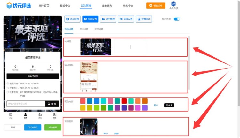Image resolution: width=240 pixels, height=138 pixels.
Task: Open 活动设置 settings section
Action: (72, 19)
